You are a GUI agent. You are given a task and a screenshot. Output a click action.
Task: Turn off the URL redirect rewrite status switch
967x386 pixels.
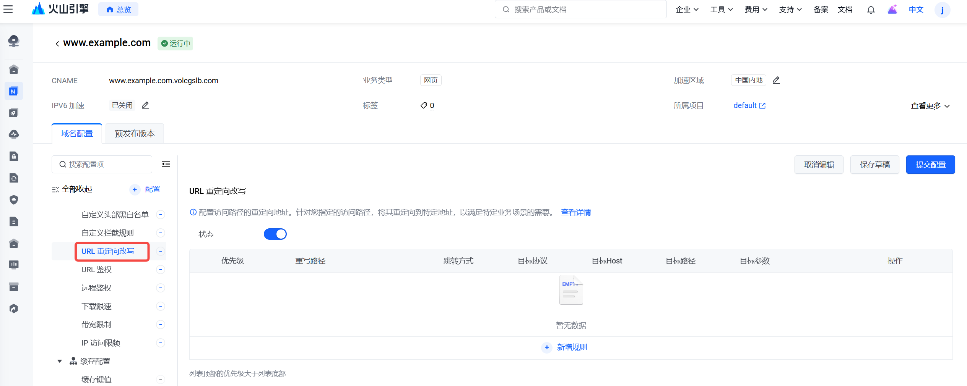tap(275, 234)
